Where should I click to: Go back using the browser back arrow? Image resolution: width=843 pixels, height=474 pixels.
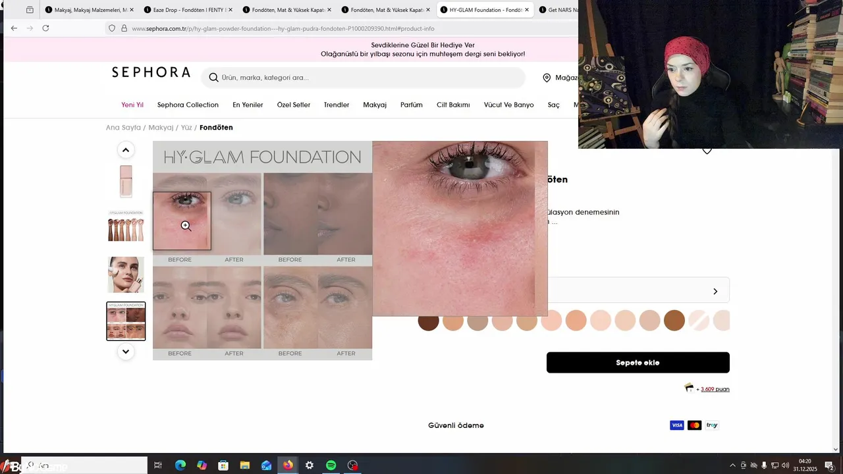click(14, 28)
